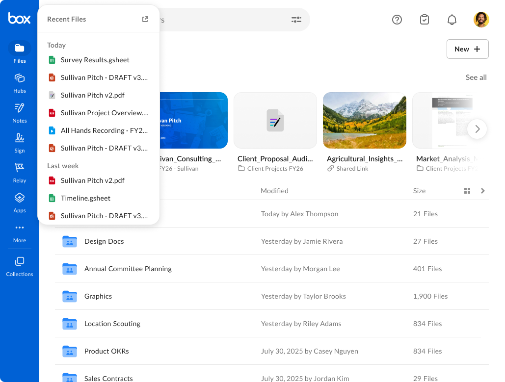Open Survey Results.gsheet from recent files
The height and width of the screenshot is (382, 505).
(x=95, y=60)
